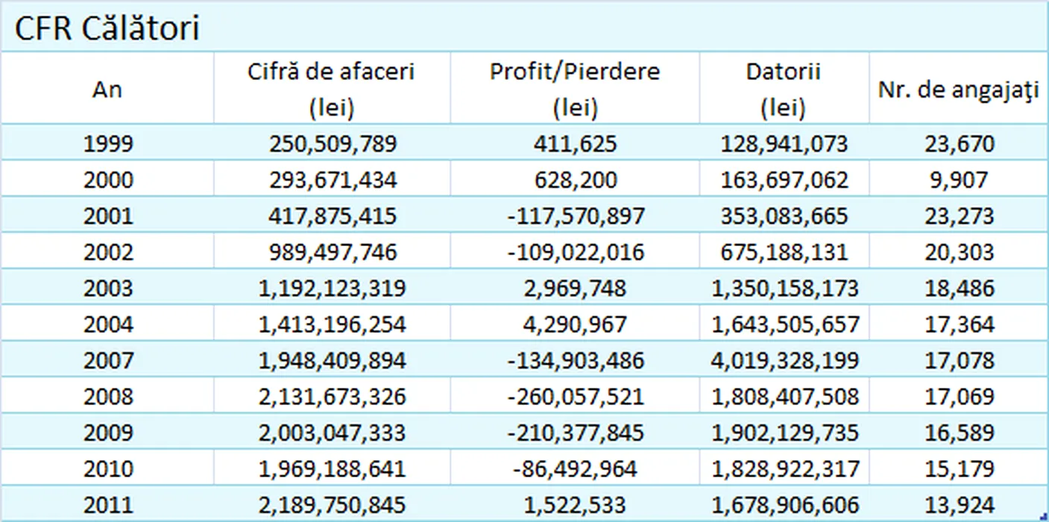
Task: Select the 2011 profit cell 1,522,533
Action: [575, 505]
